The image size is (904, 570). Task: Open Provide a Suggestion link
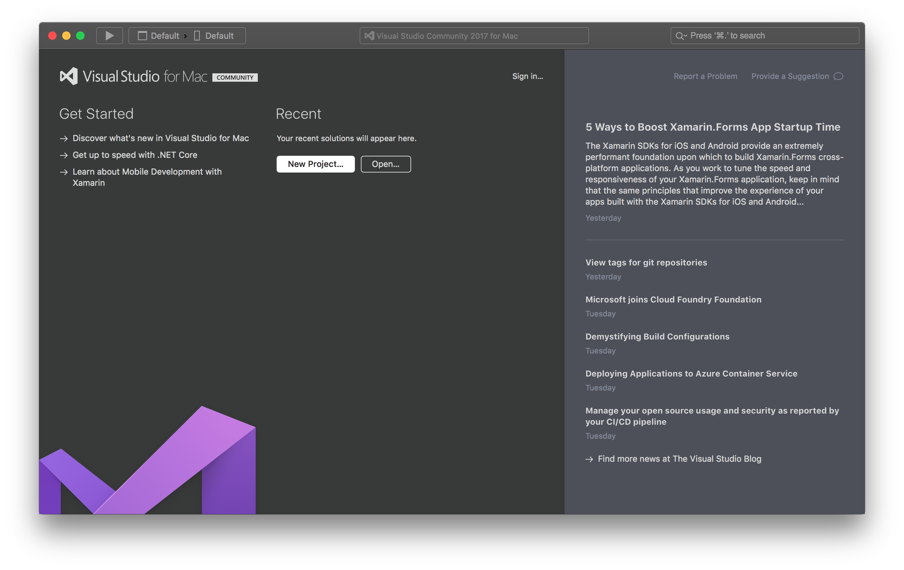[x=790, y=76]
